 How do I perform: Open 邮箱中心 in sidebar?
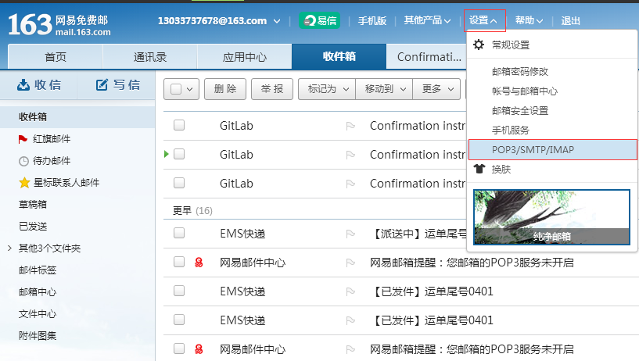[x=38, y=291]
